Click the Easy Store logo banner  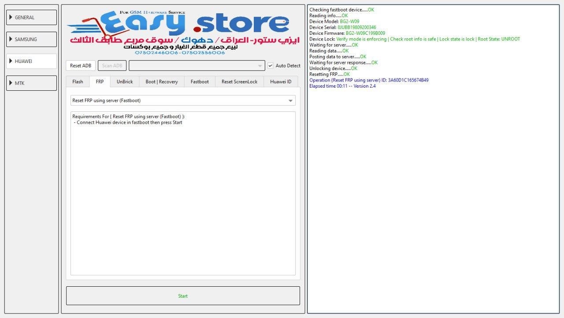[183, 33]
